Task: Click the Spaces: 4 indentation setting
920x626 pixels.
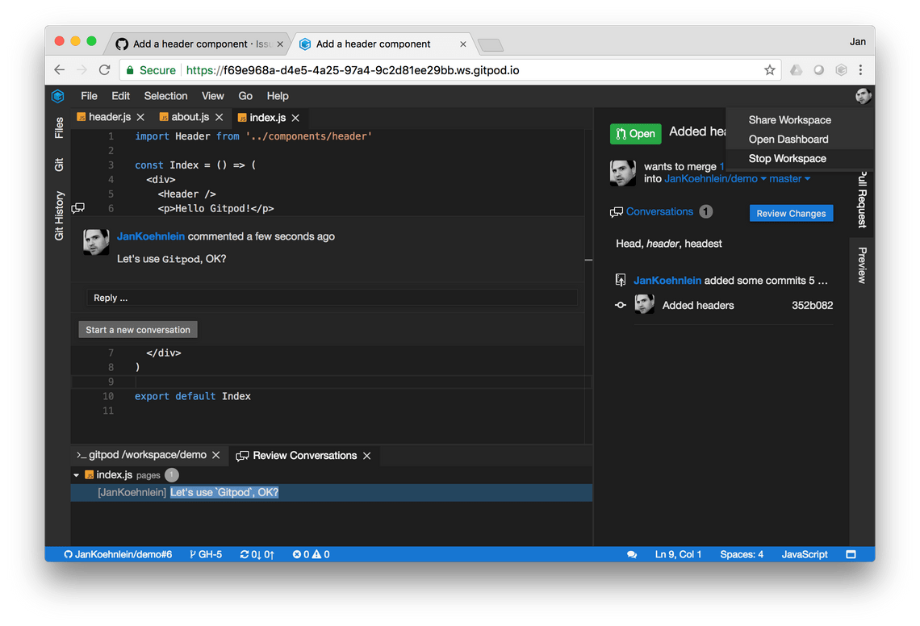Action: click(742, 554)
